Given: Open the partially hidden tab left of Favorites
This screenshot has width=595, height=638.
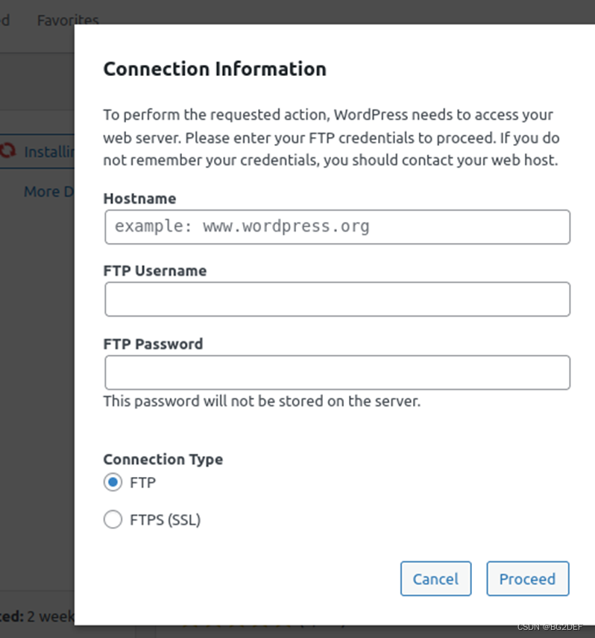Looking at the screenshot, I should [4, 20].
